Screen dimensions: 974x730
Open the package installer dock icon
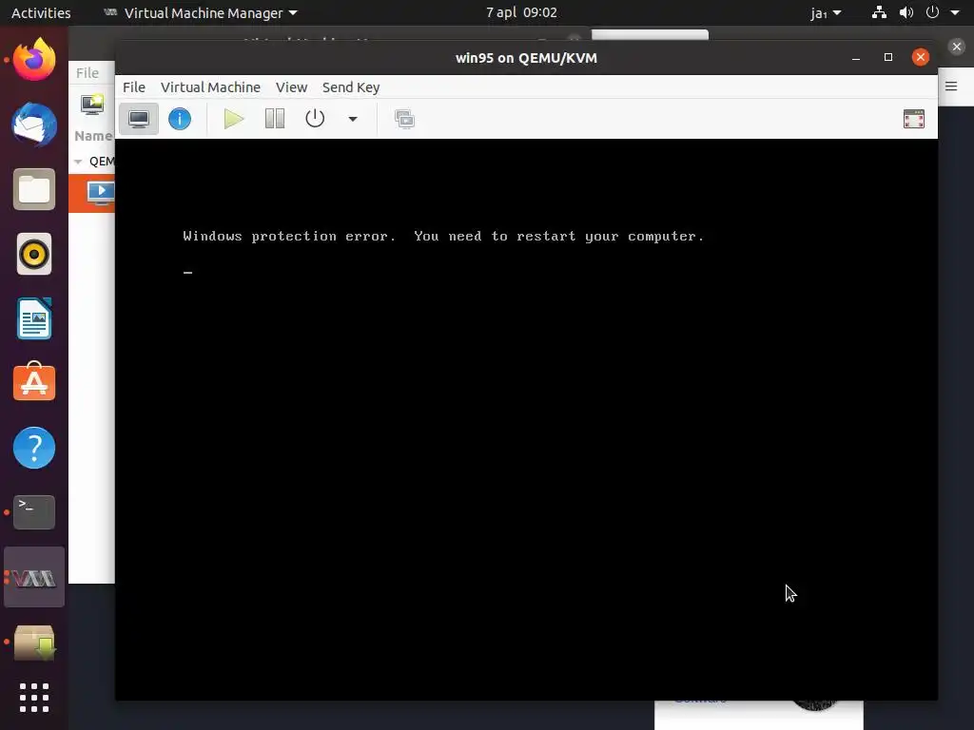coord(34,643)
